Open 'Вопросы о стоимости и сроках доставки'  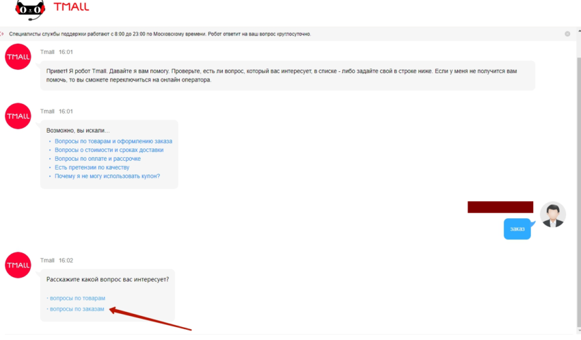(109, 150)
